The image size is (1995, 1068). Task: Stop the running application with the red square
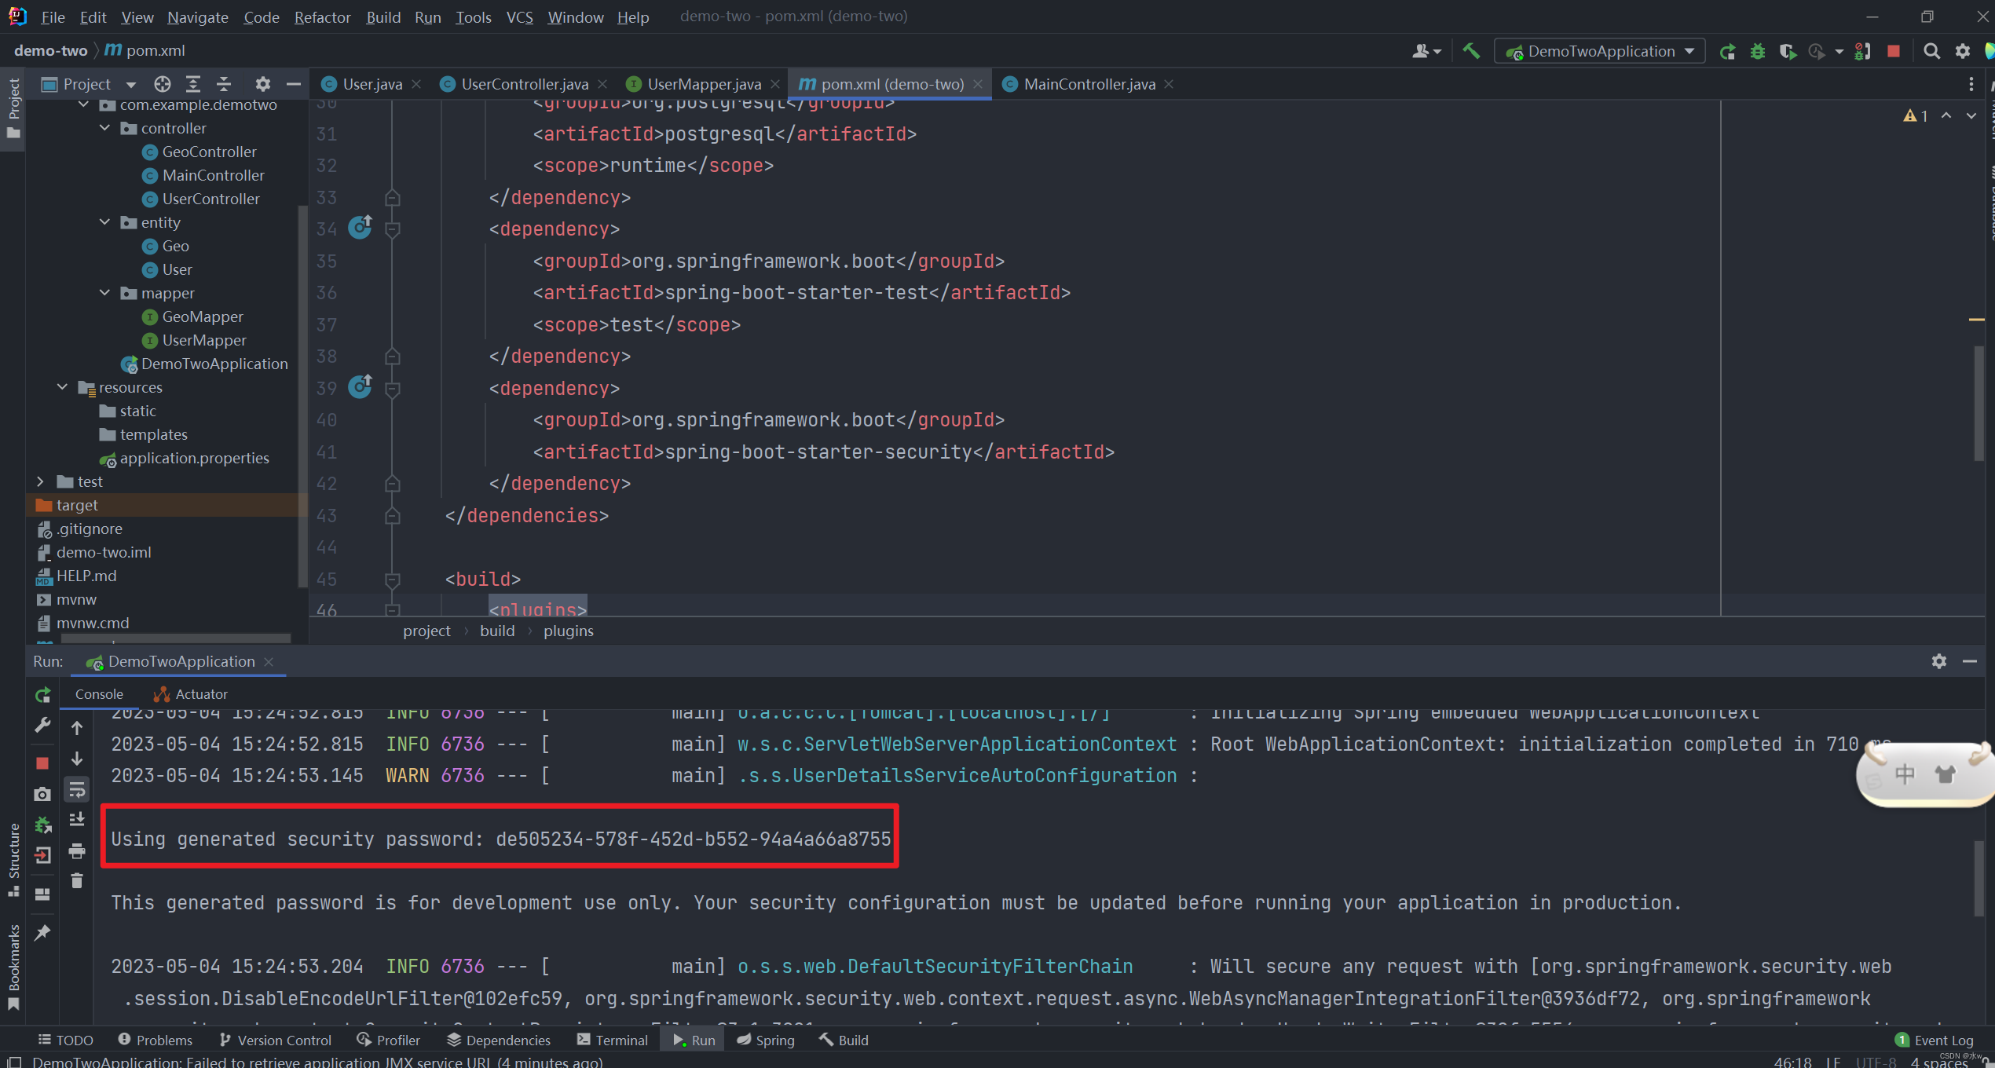point(1894,50)
